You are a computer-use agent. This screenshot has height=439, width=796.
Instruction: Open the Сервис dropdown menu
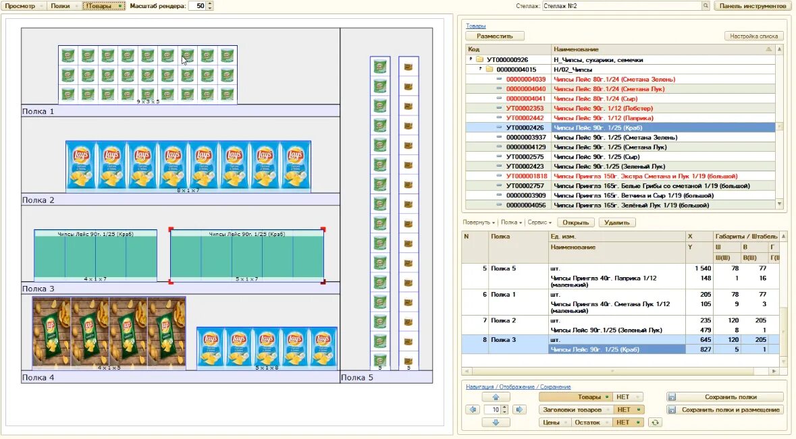pos(539,223)
